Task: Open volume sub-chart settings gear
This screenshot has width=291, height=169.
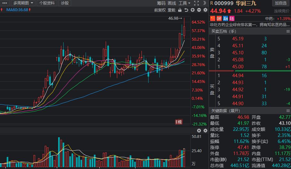Action: tap(205, 131)
